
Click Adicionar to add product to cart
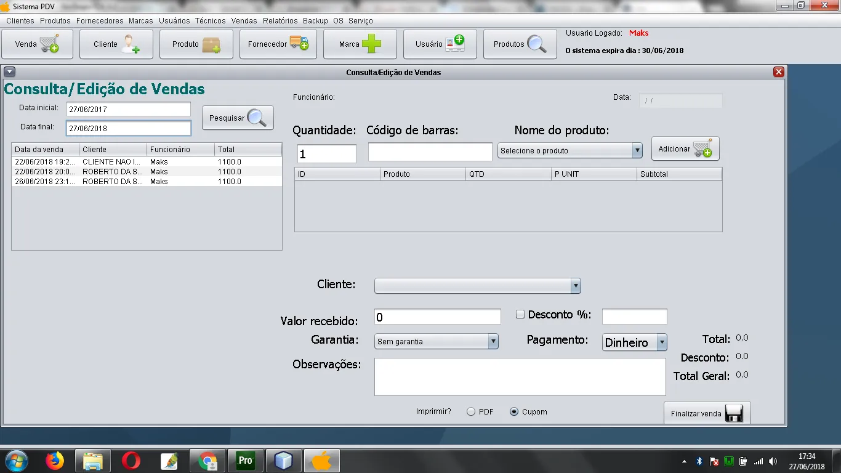pos(685,149)
